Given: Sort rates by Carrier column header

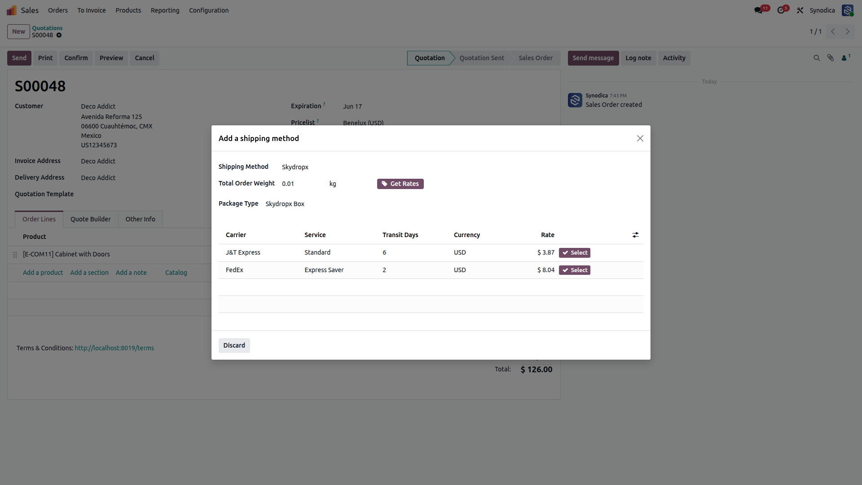Looking at the screenshot, I should (x=236, y=235).
